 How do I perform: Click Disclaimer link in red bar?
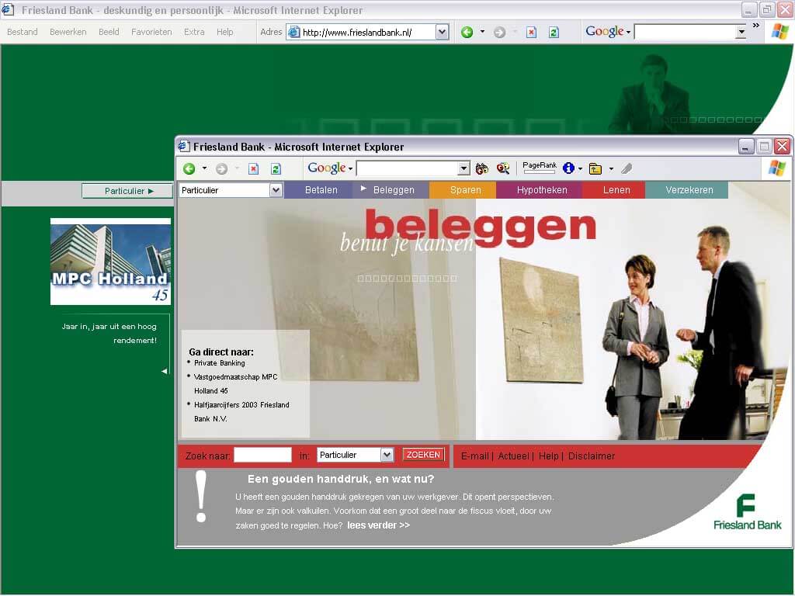(x=591, y=456)
